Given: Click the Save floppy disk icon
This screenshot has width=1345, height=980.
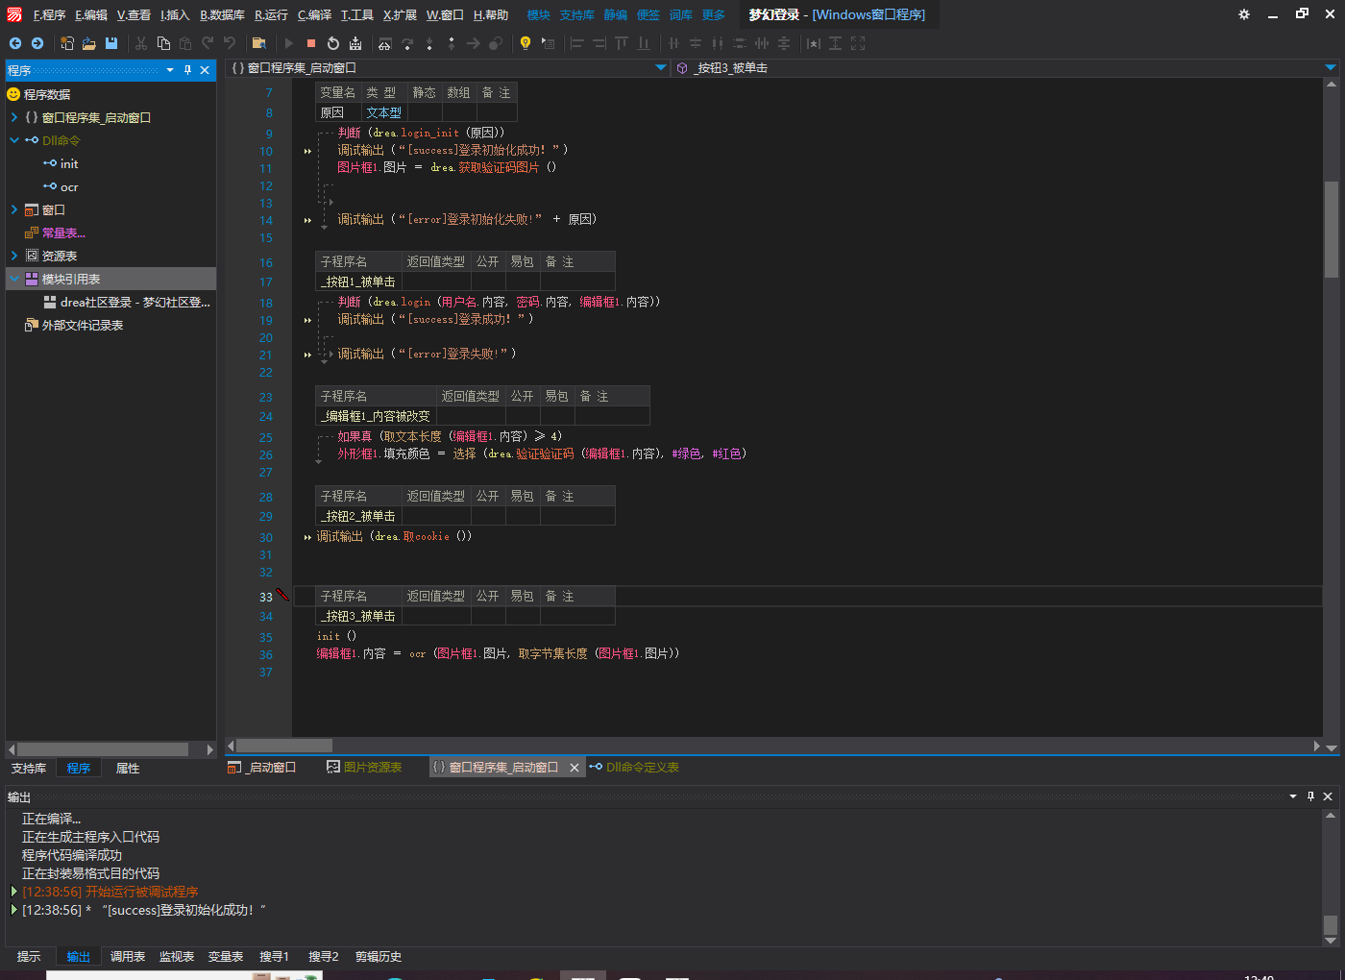Looking at the screenshot, I should (111, 43).
